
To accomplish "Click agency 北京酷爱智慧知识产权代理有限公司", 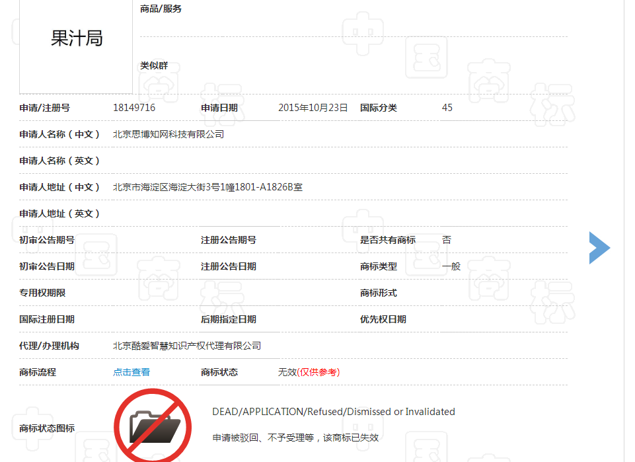I will (186, 345).
